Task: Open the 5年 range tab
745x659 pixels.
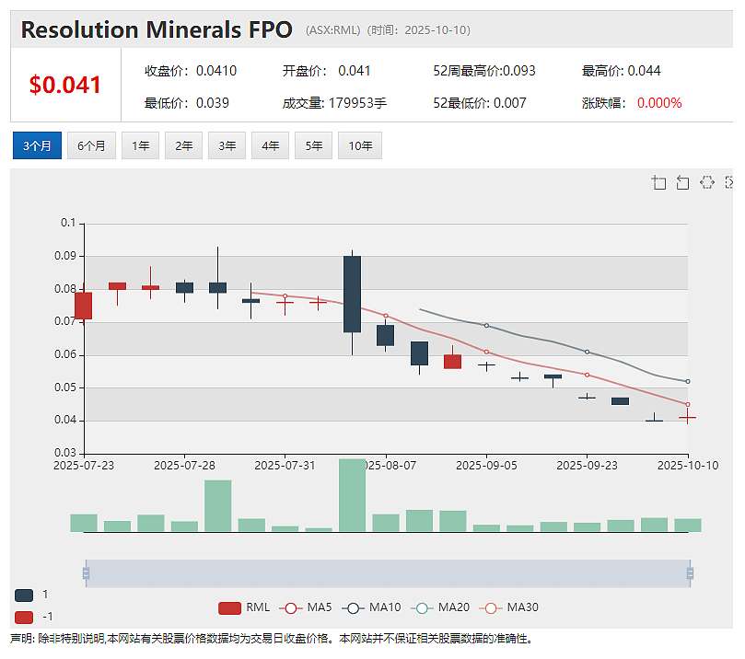Action: coord(313,145)
